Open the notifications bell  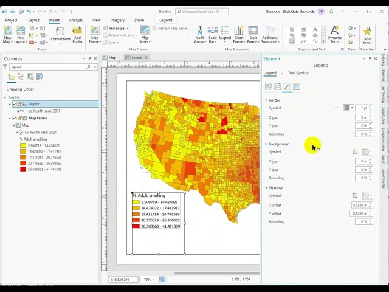pyautogui.click(x=331, y=12)
